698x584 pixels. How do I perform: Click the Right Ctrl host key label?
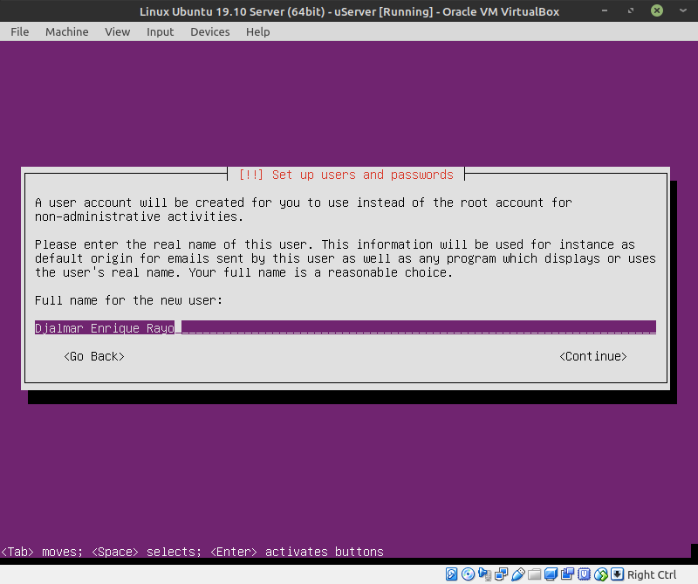tap(652, 574)
